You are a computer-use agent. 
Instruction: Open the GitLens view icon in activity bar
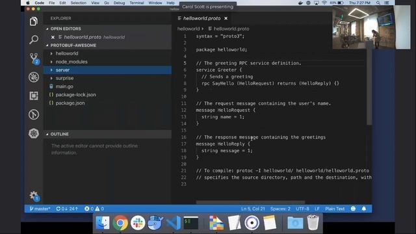[34, 114]
